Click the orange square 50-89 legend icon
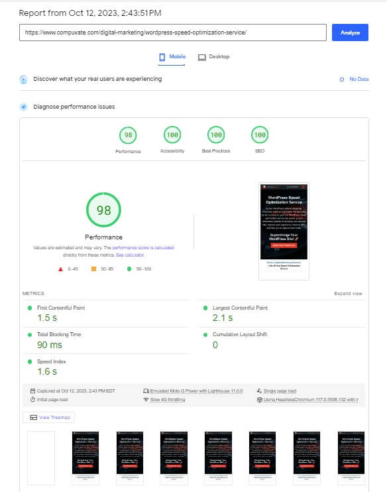The image size is (387, 492). pyautogui.click(x=93, y=269)
